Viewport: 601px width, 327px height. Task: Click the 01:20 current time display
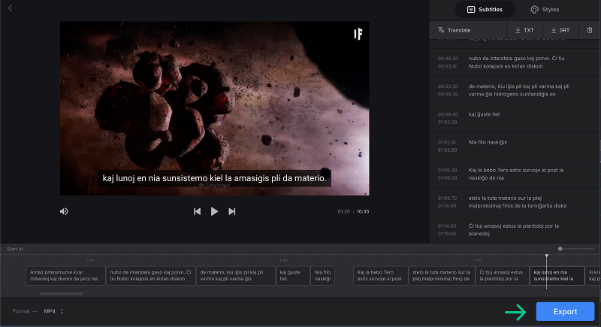344,212
